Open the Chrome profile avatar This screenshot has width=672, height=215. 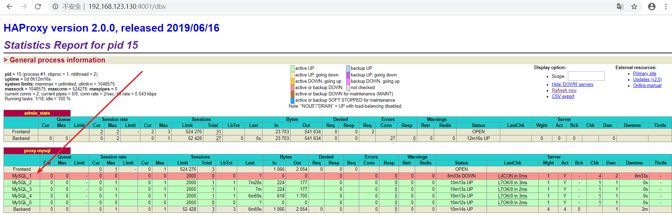[x=652, y=6]
